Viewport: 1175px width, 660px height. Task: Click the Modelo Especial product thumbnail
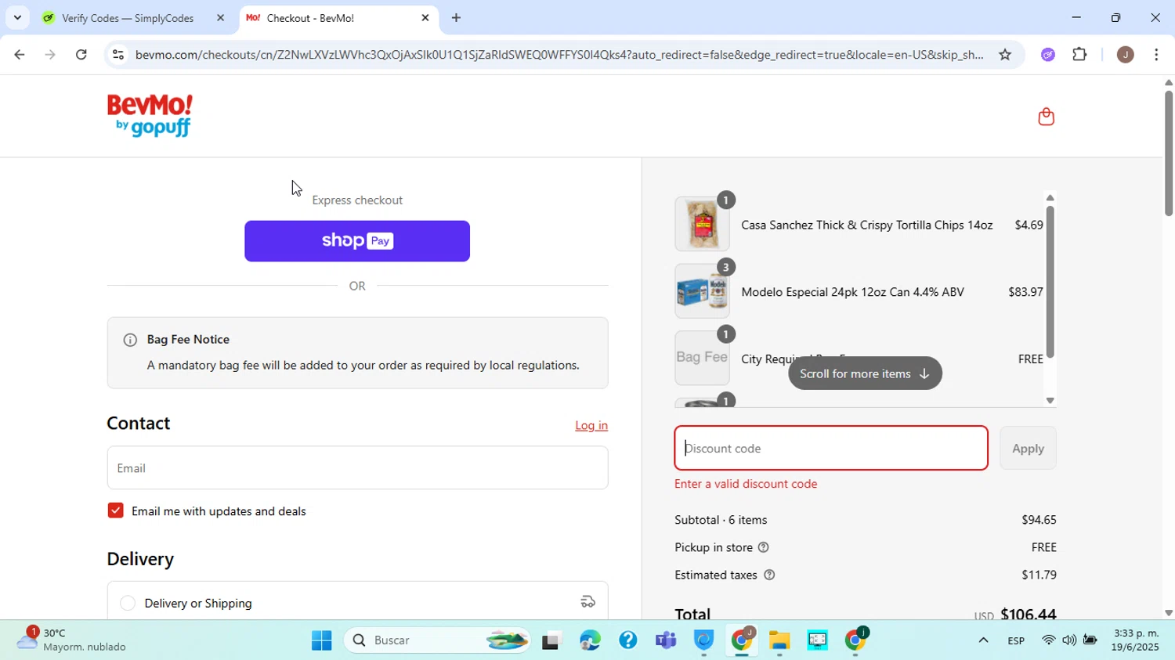coord(702,291)
